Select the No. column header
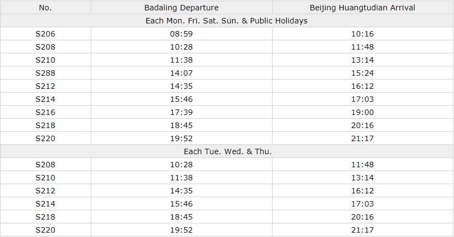 (45, 8)
